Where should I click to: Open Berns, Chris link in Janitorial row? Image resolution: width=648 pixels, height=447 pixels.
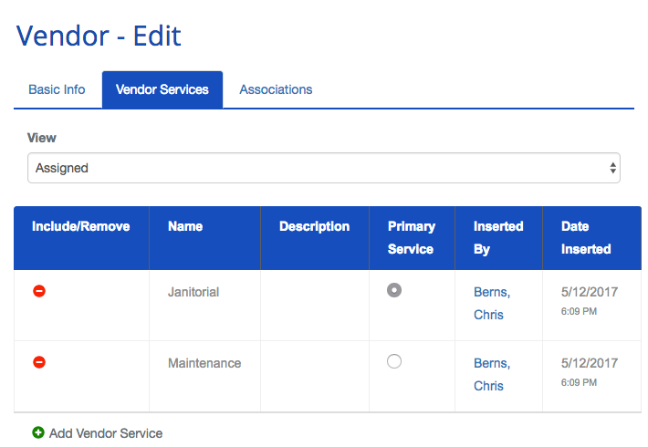tap(491, 303)
